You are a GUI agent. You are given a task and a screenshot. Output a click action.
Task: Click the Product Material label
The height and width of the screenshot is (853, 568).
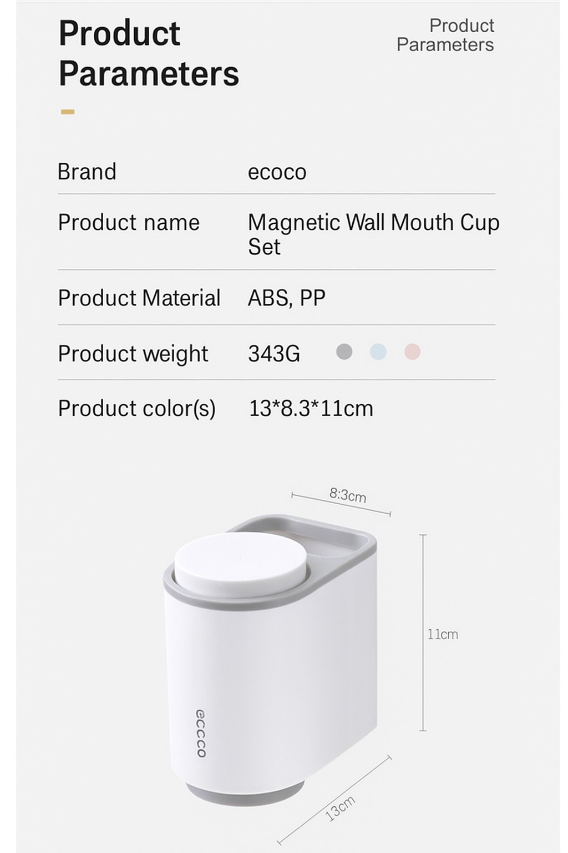pos(139,298)
